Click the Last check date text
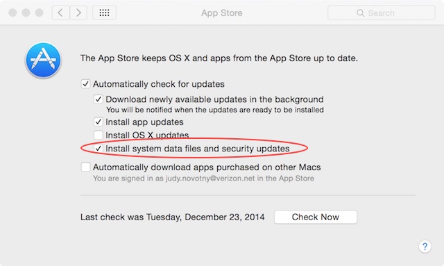The height and width of the screenshot is (266, 444). coord(173,217)
